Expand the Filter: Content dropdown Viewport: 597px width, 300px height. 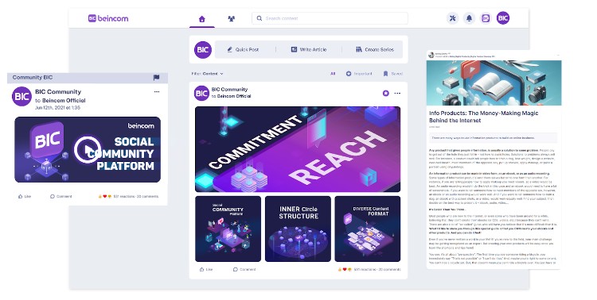coord(208,74)
